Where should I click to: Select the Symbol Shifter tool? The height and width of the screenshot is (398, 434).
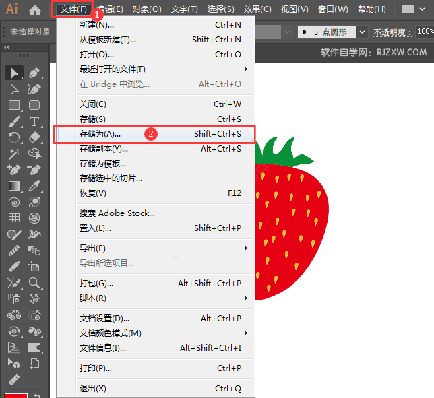[34, 299]
